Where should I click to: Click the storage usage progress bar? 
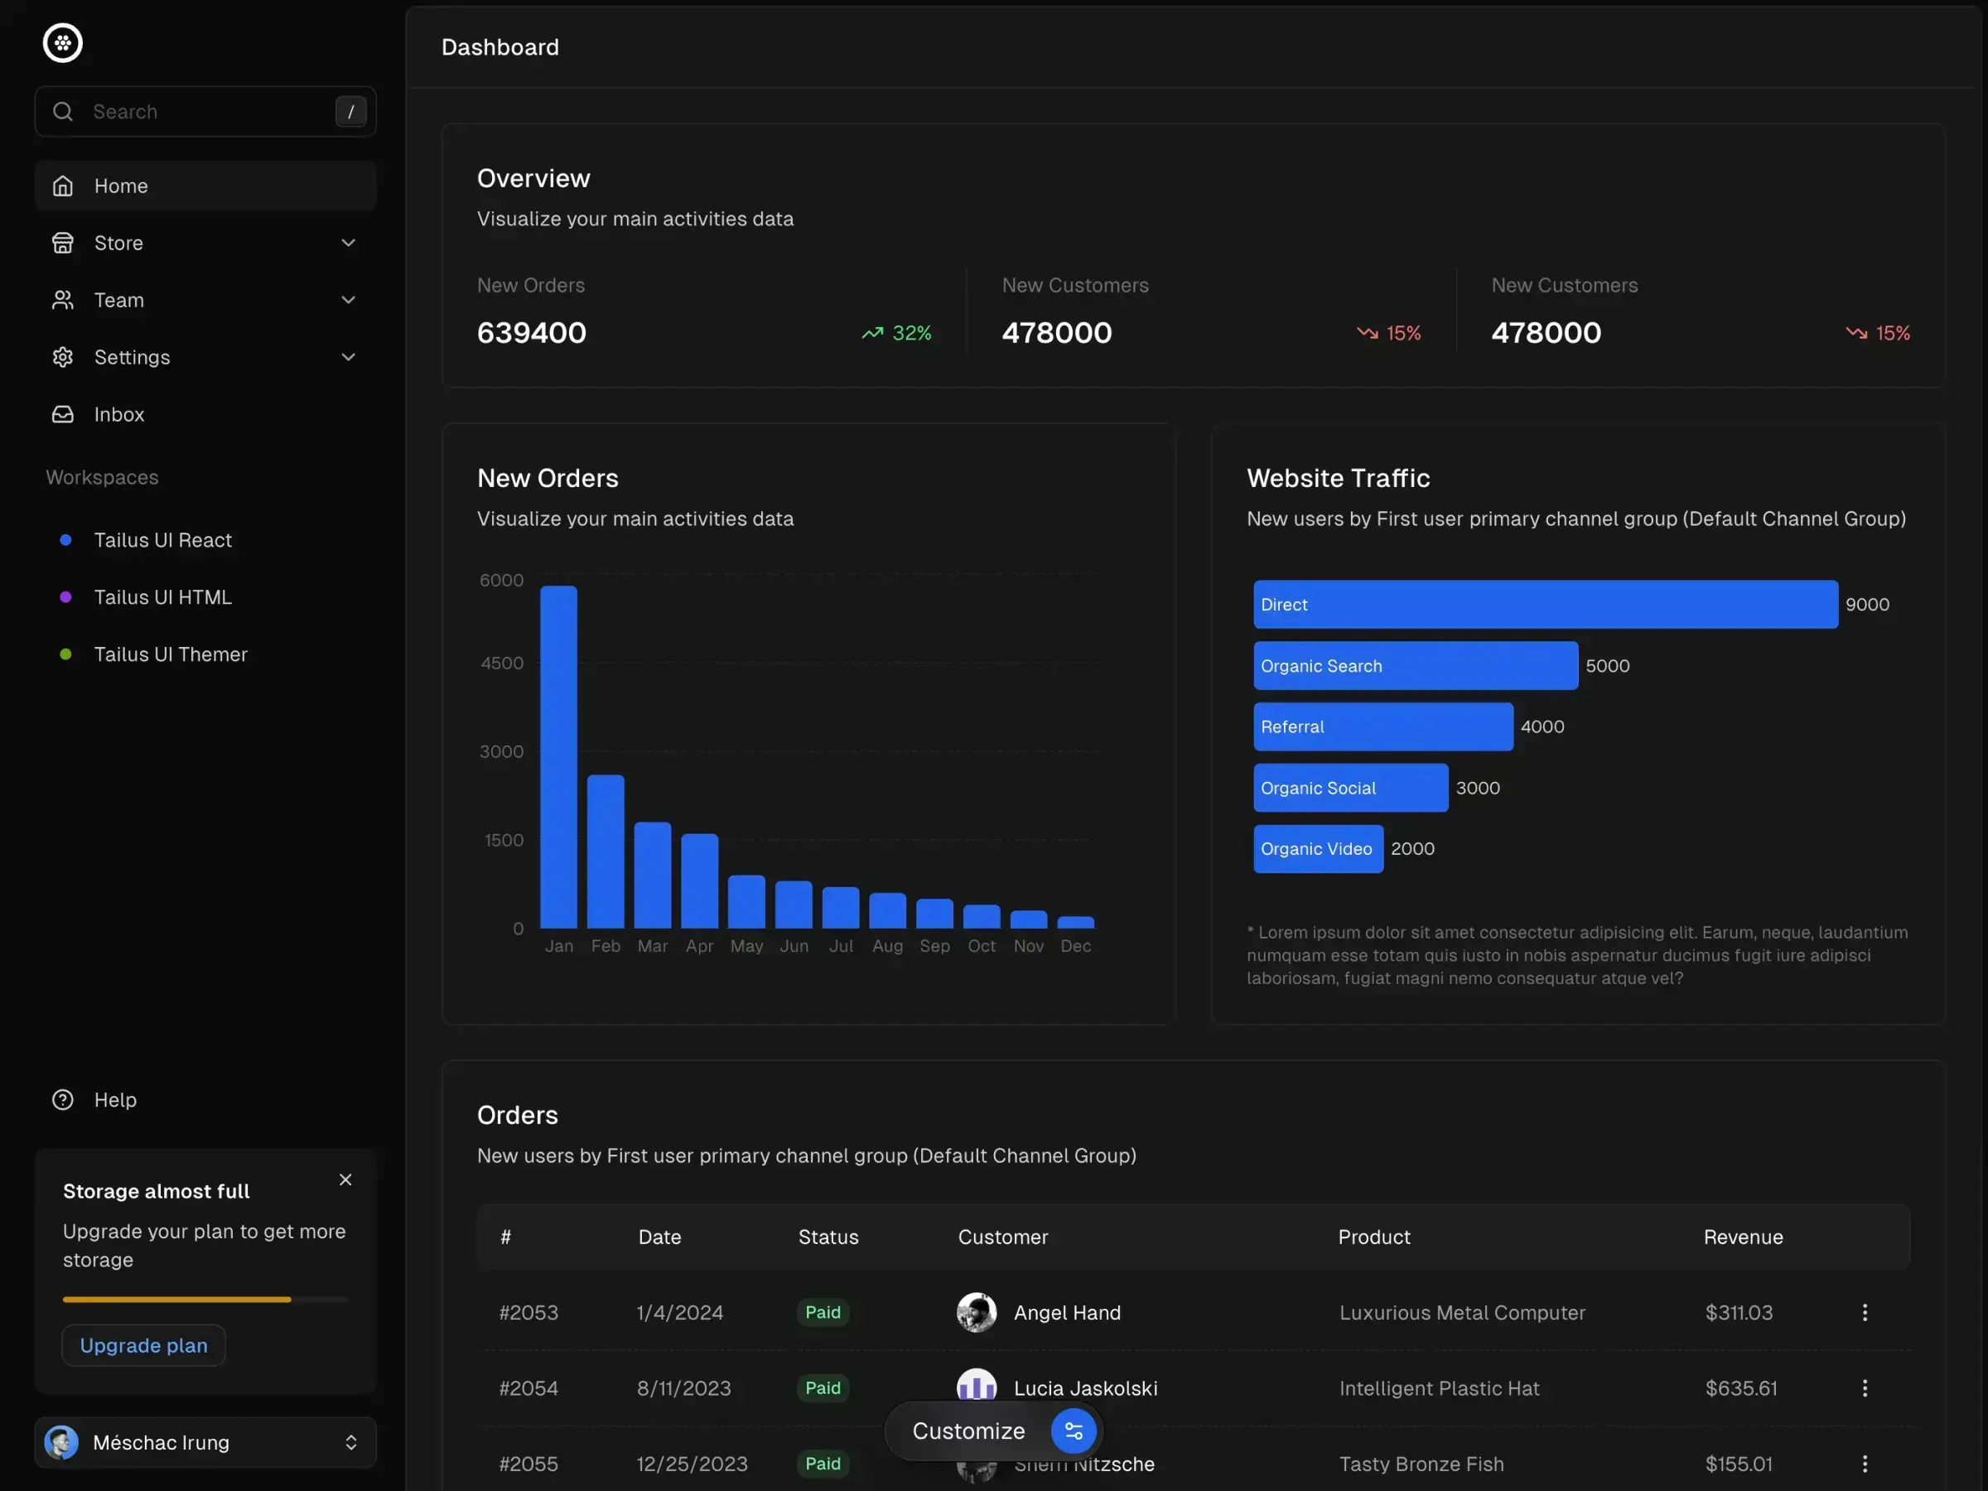205,1299
